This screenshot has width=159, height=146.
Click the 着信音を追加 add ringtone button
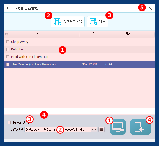pos(68,22)
